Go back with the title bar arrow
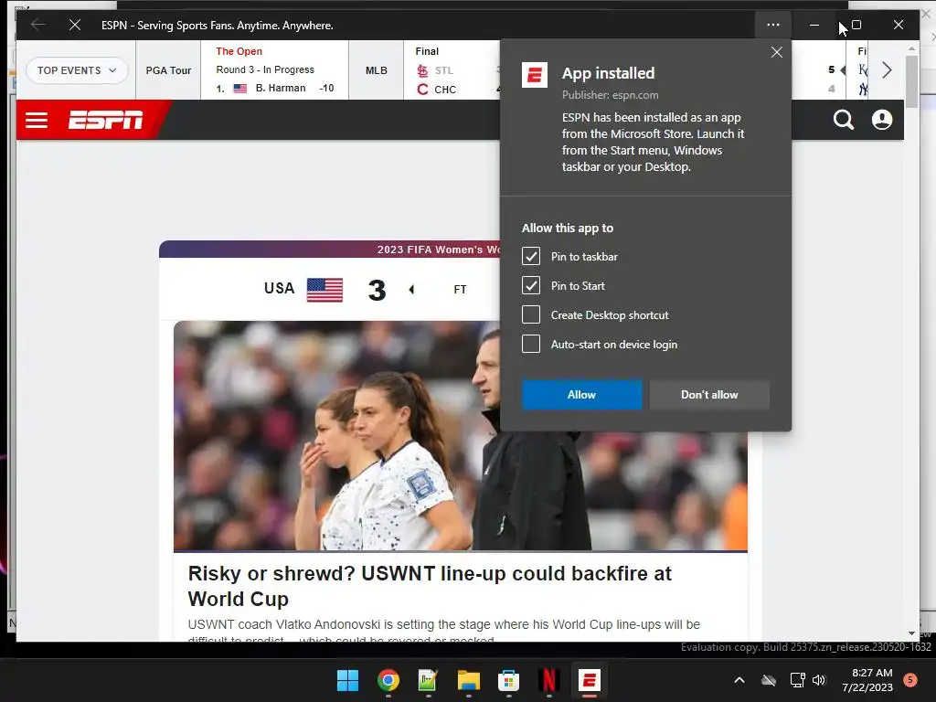This screenshot has width=936, height=702. click(38, 25)
